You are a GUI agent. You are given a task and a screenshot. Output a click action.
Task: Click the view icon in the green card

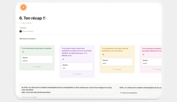pyautogui.click(x=23, y=52)
